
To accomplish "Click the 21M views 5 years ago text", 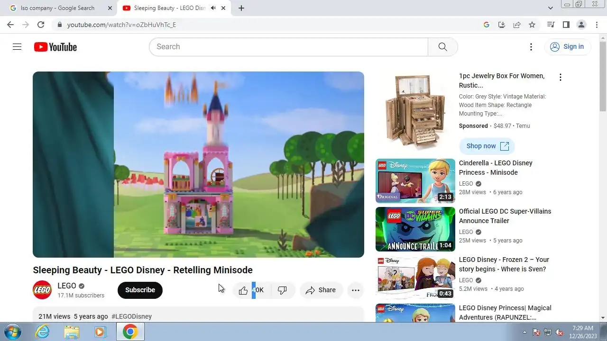I will click(x=73, y=316).
